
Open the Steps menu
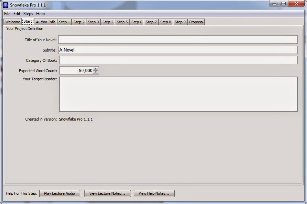click(x=28, y=14)
